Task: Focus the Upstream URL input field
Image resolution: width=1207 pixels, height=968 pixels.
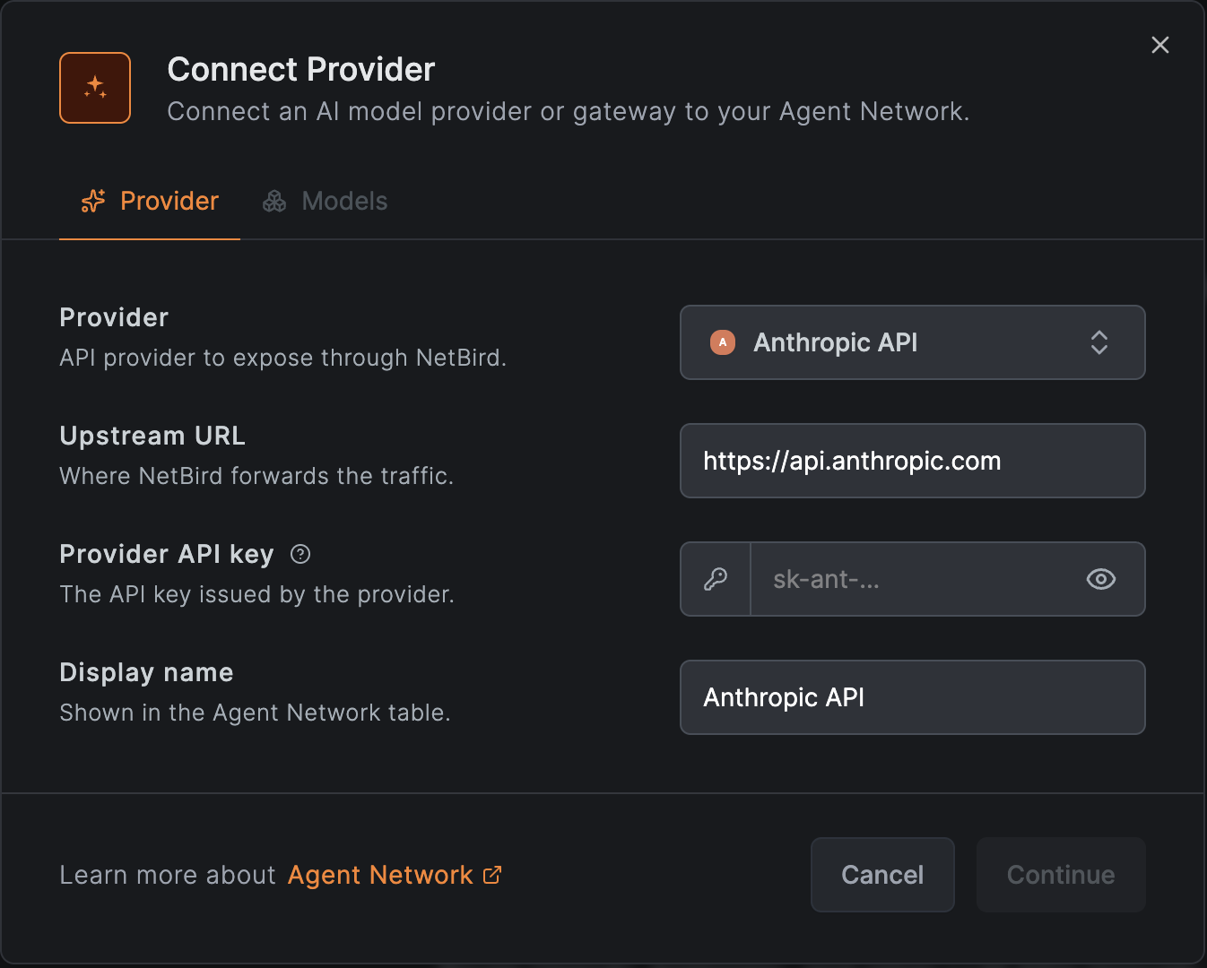Action: (913, 461)
